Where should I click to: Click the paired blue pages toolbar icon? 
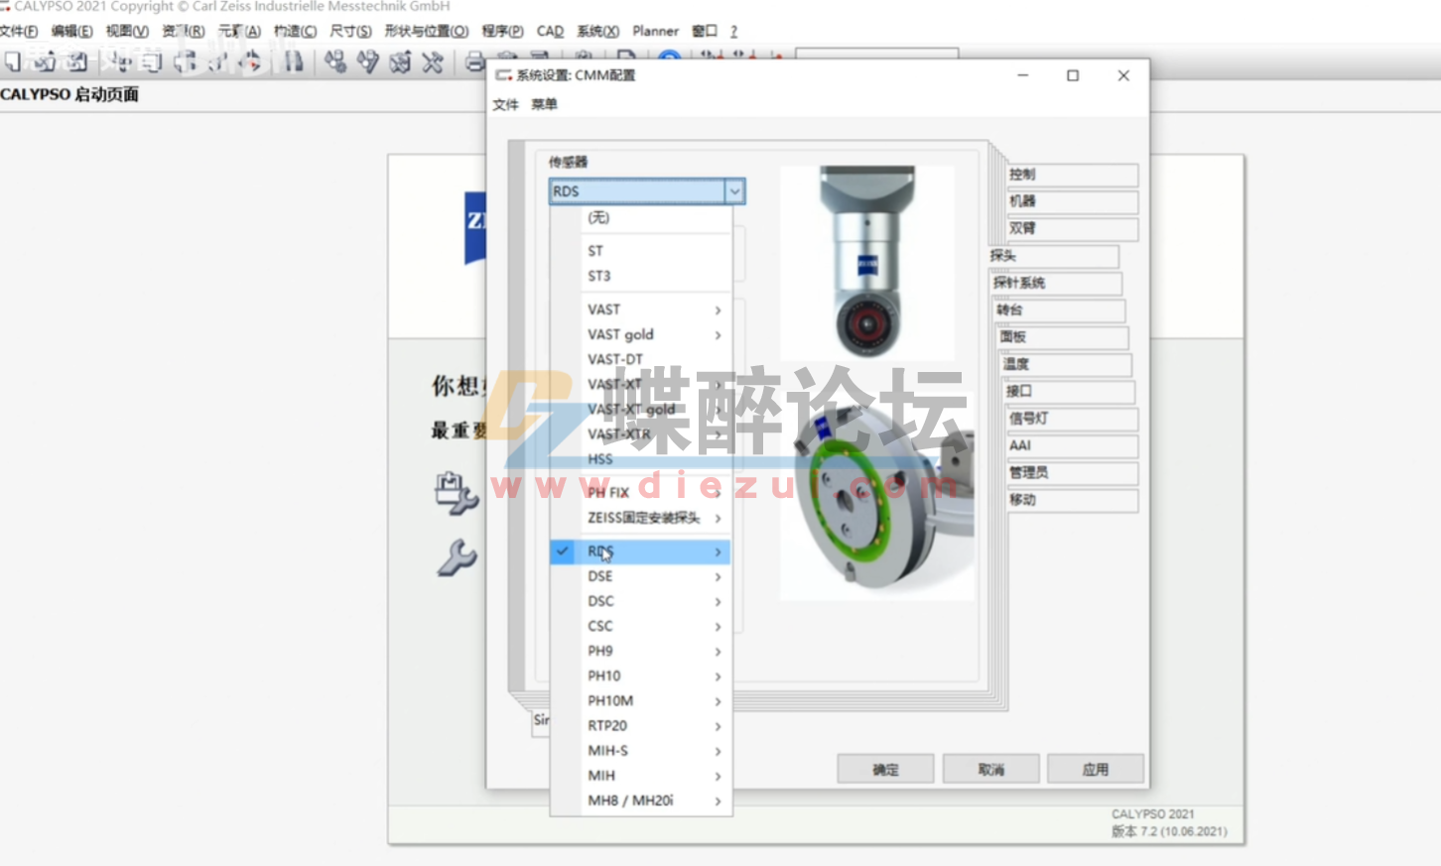(x=292, y=62)
